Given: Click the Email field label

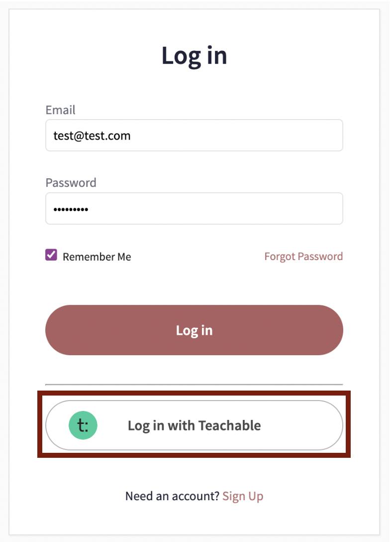Looking at the screenshot, I should tap(60, 110).
